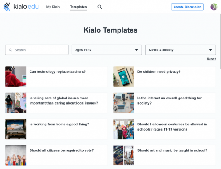
Task: Click the Create Discussion button
Action: click(187, 7)
